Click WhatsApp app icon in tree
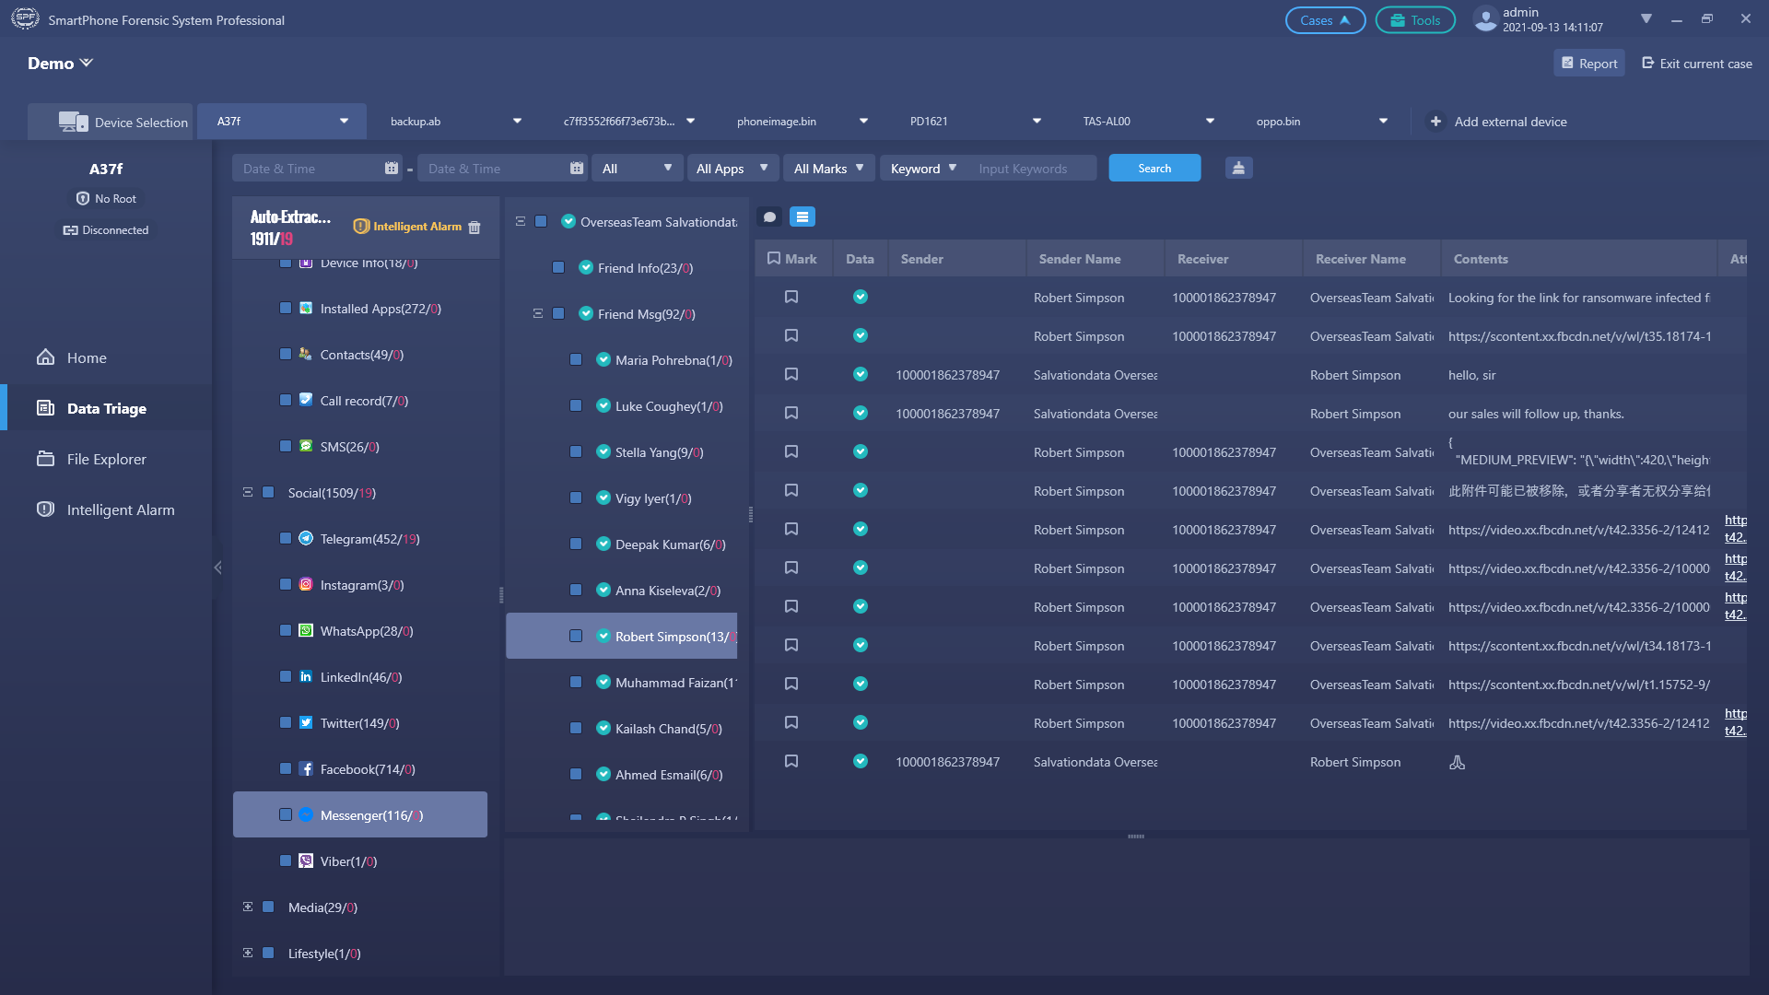The height and width of the screenshot is (995, 1769). tap(306, 631)
